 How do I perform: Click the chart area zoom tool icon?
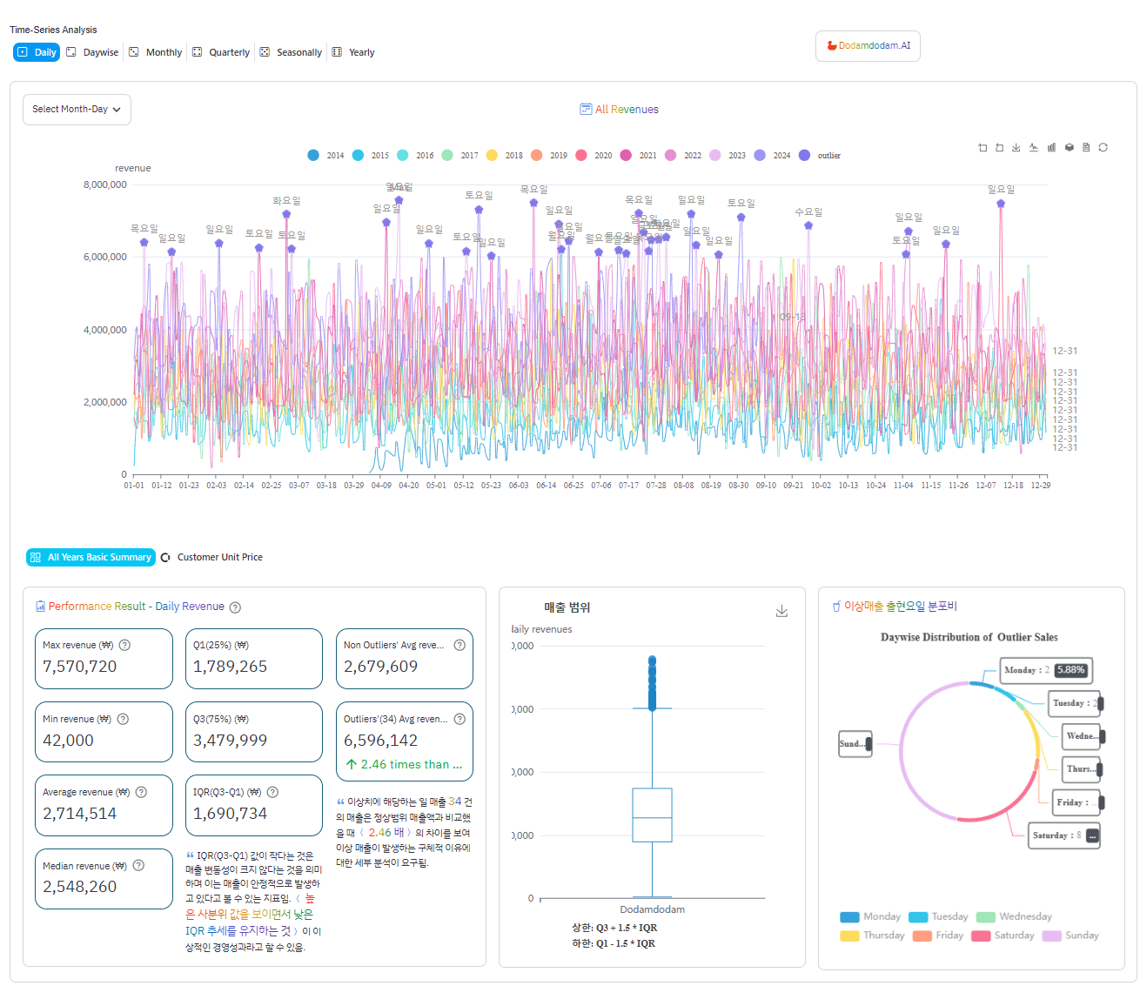[983, 148]
